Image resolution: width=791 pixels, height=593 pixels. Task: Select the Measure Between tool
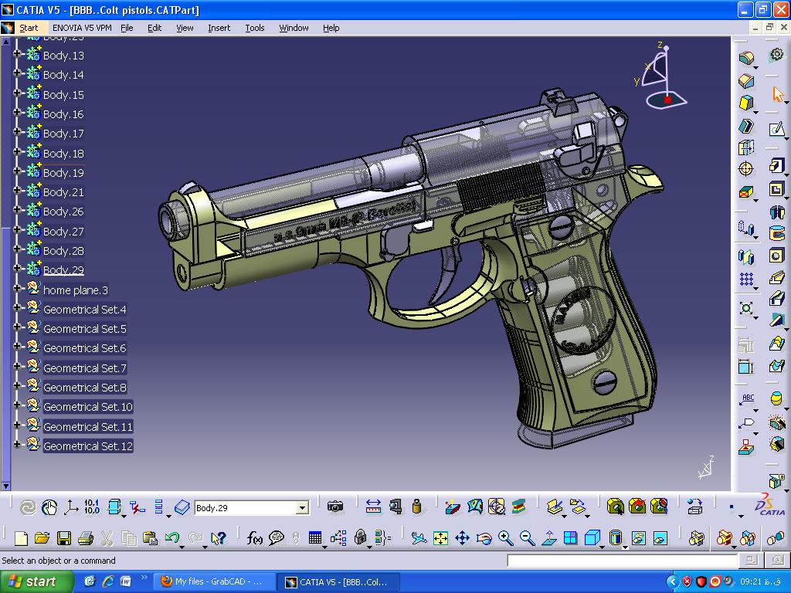click(373, 507)
